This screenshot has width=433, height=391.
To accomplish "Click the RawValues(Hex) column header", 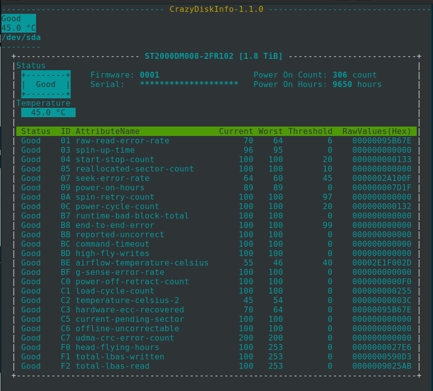I will pos(377,131).
